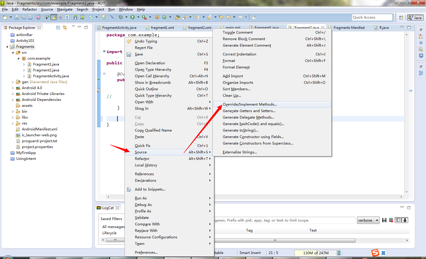This screenshot has height=259, width=426.
Task: Select Lifecycle saved filter in LogCat
Action: tap(109, 233)
